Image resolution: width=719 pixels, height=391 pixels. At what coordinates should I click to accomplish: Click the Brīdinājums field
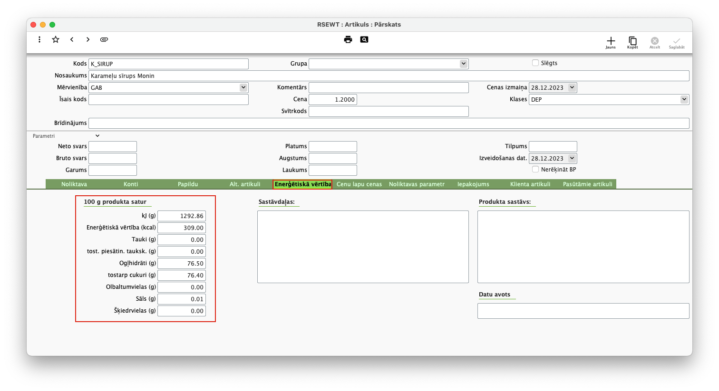point(389,123)
